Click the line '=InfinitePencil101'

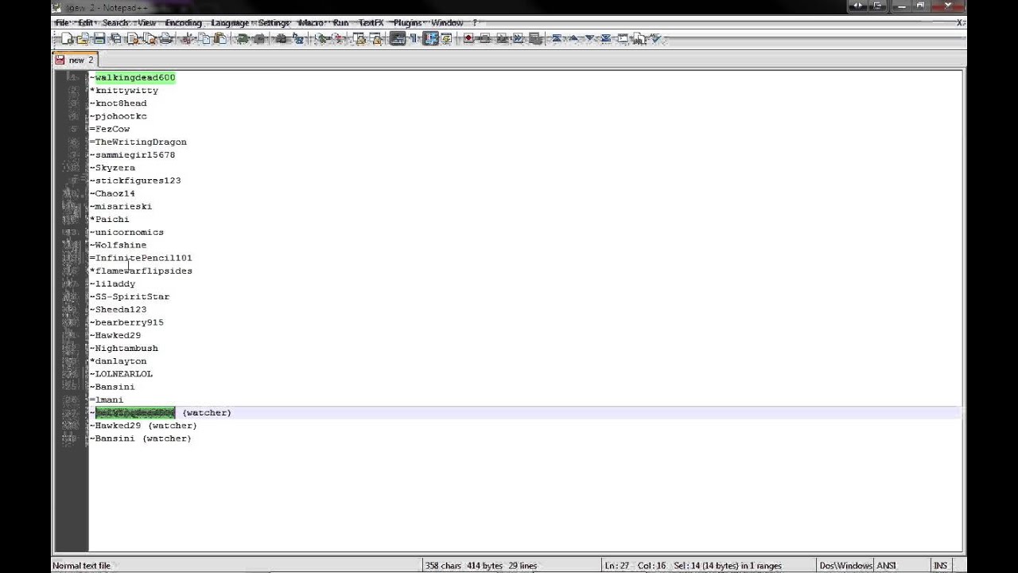141,258
